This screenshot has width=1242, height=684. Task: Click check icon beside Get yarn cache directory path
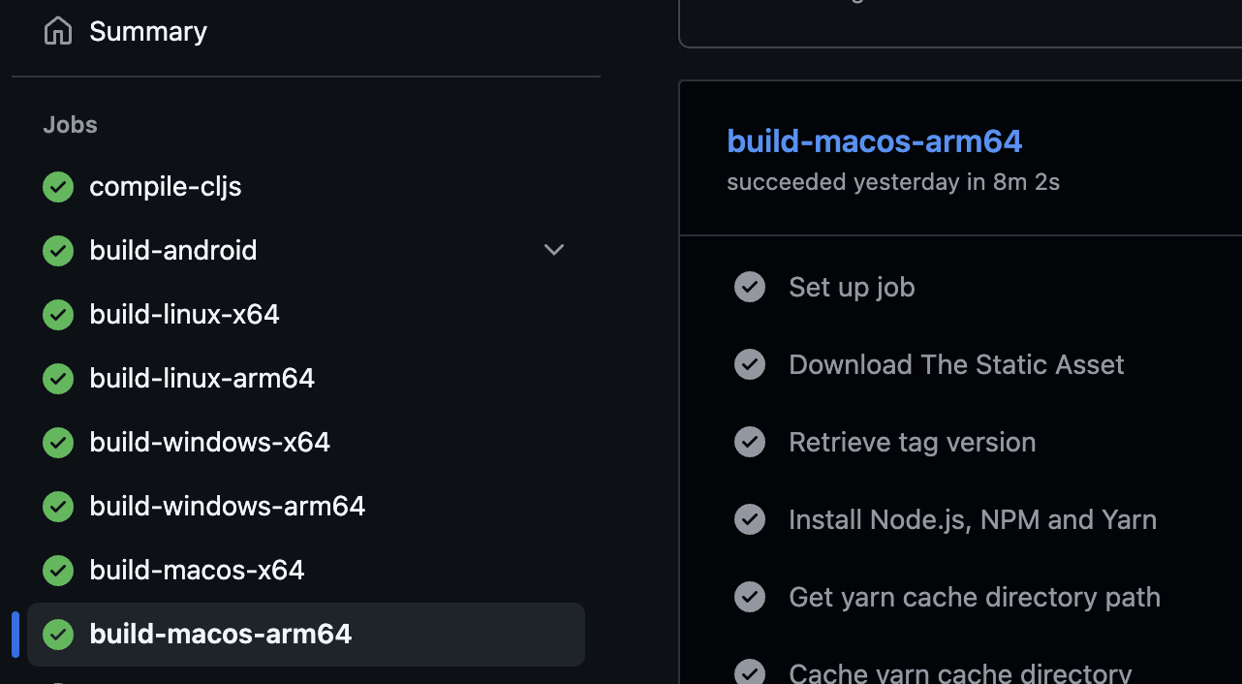coord(750,597)
